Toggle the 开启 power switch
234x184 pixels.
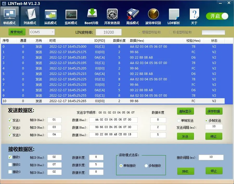point(217,16)
